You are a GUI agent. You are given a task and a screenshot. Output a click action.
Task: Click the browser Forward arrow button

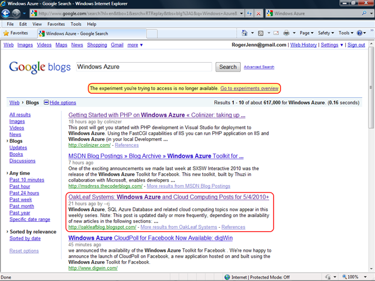[x=16, y=13]
